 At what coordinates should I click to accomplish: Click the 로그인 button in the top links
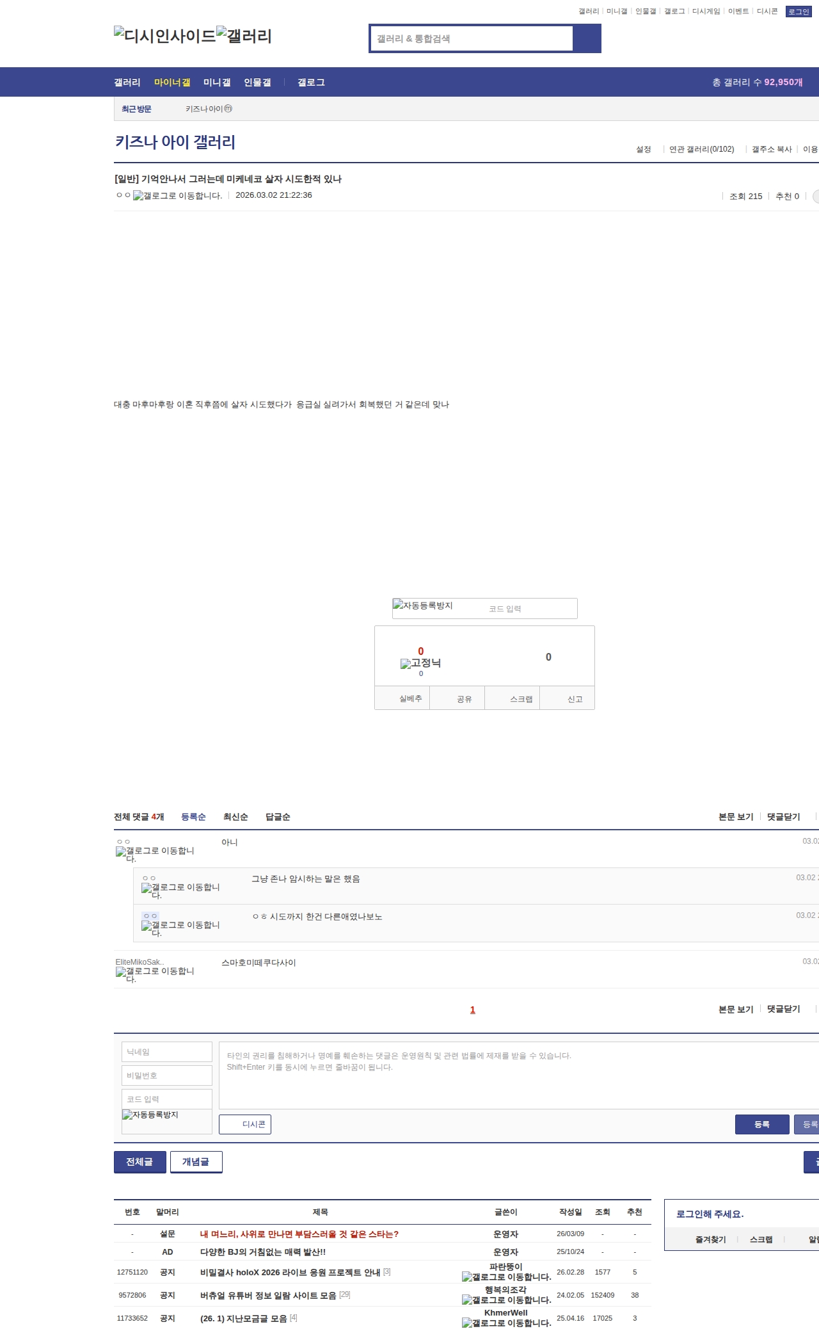click(799, 12)
